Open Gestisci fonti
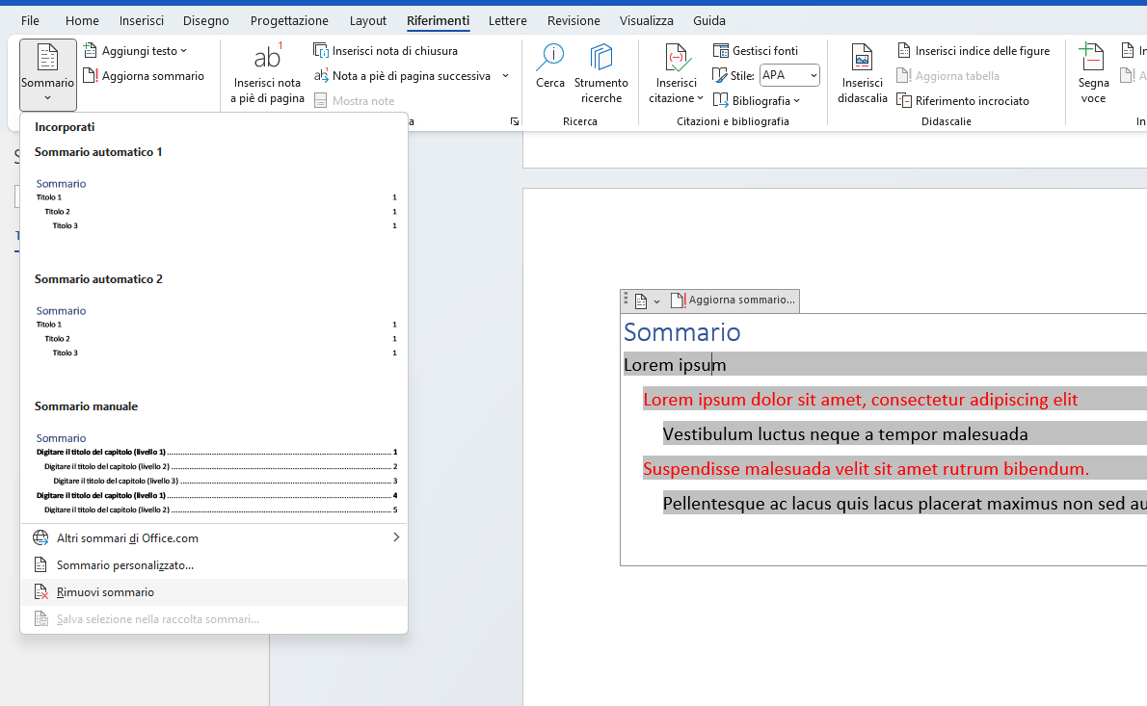 click(755, 49)
